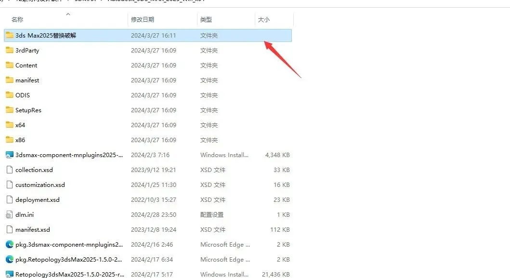
Task: Select the 3ds Max2025替换破解 folder name
Action: point(46,36)
